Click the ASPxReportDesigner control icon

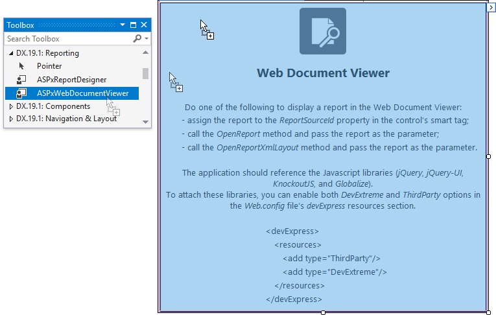21,80
